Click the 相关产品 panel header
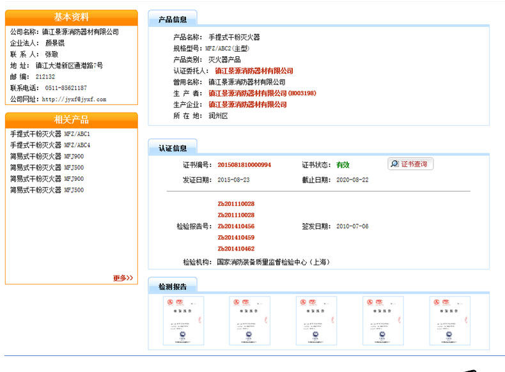The width and height of the screenshot is (505, 372). tap(72, 120)
